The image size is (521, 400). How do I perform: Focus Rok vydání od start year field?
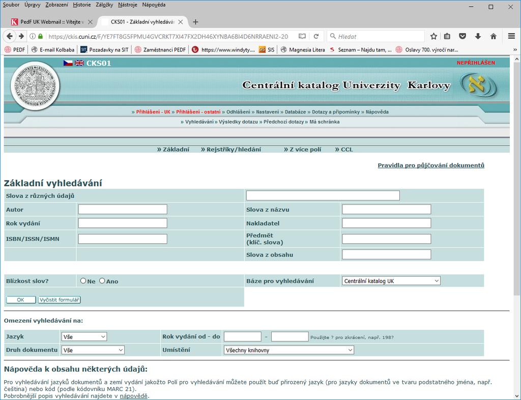[x=243, y=336]
